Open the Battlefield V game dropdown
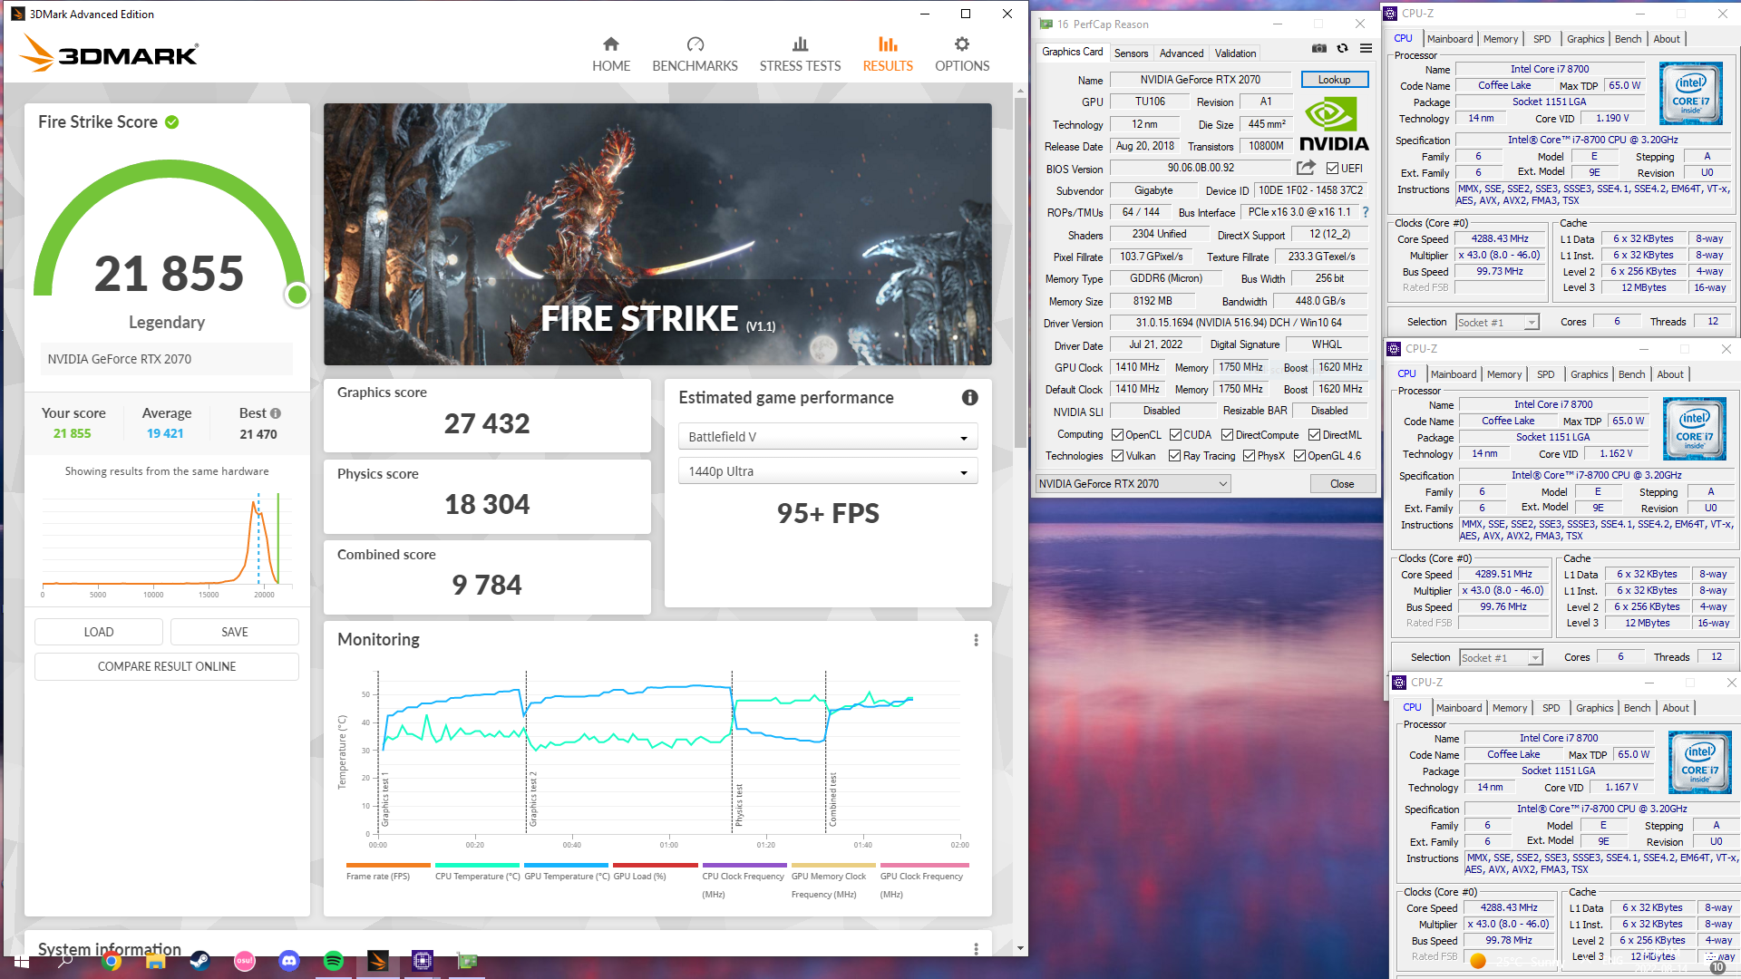1741x979 pixels. point(828,437)
